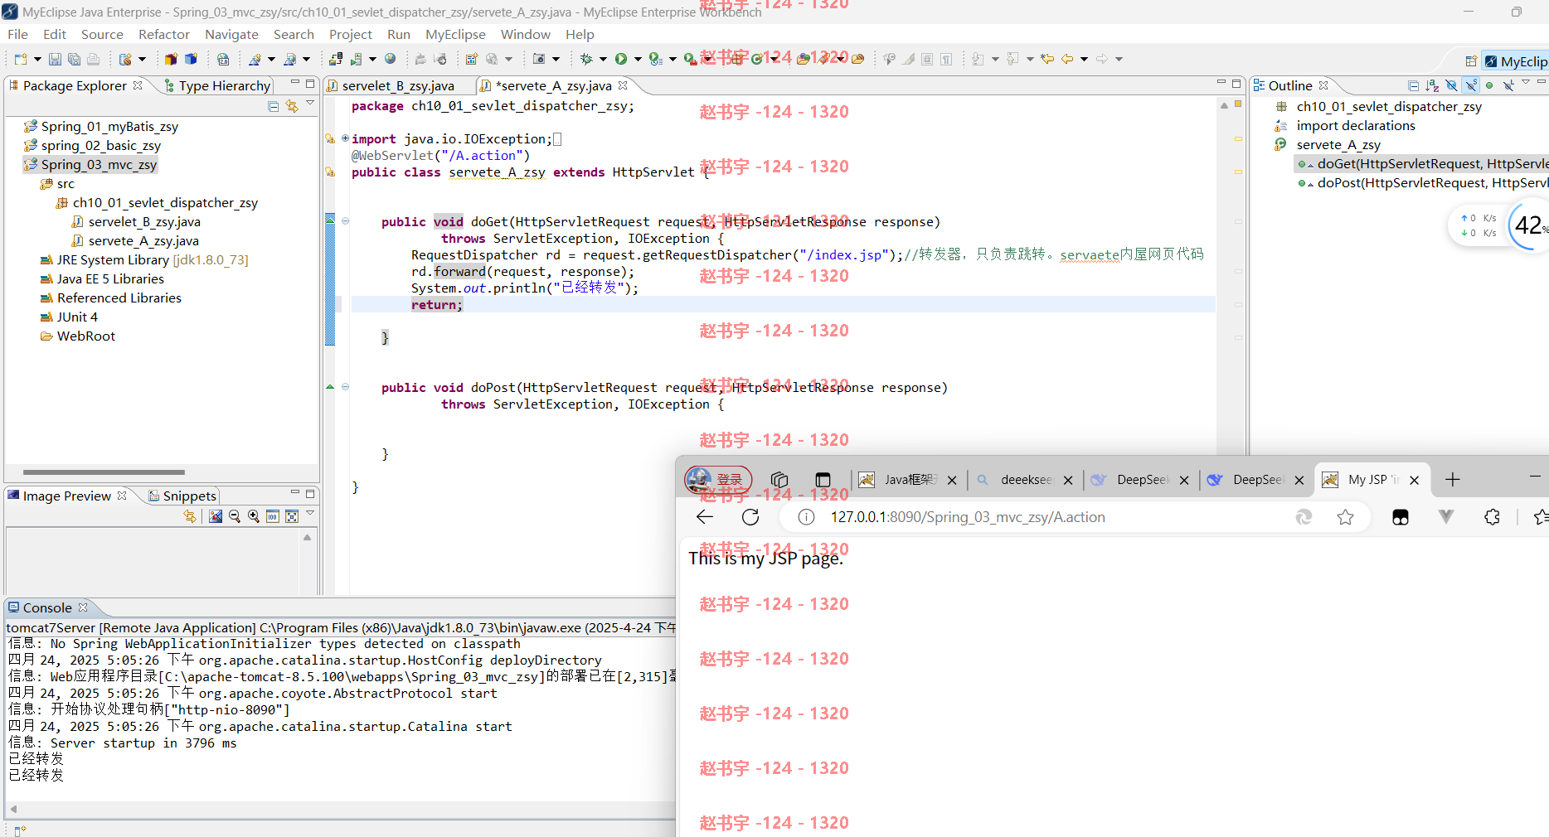This screenshot has height=837, width=1549.
Task: Select Spring_01_myBatis_zsy project
Action: 109,126
